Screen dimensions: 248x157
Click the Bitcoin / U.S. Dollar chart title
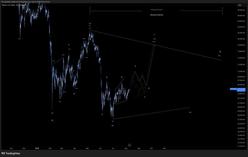tap(8, 5)
